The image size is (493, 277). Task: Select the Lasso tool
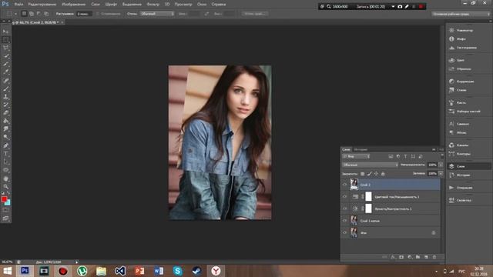pos(5,48)
